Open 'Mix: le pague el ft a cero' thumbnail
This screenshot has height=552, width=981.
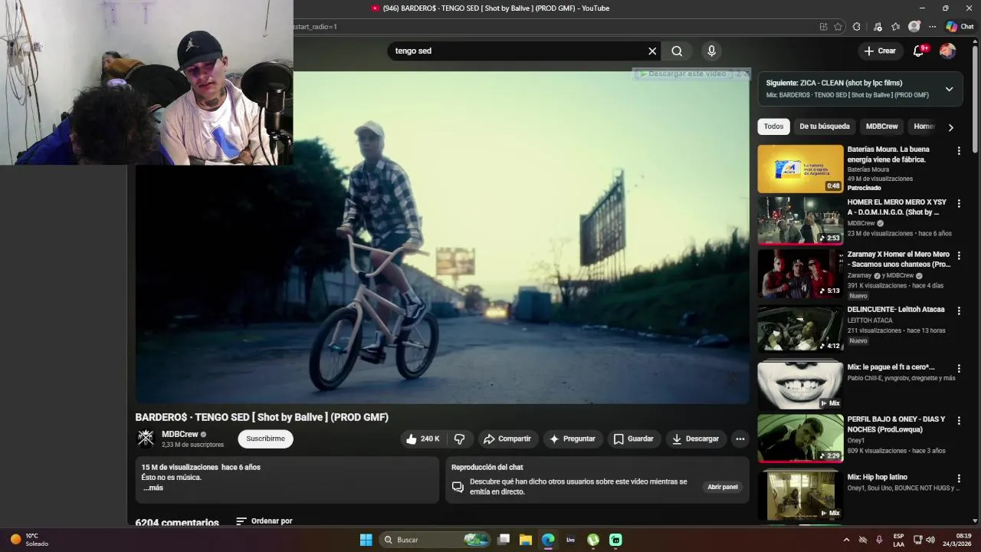pos(800,385)
